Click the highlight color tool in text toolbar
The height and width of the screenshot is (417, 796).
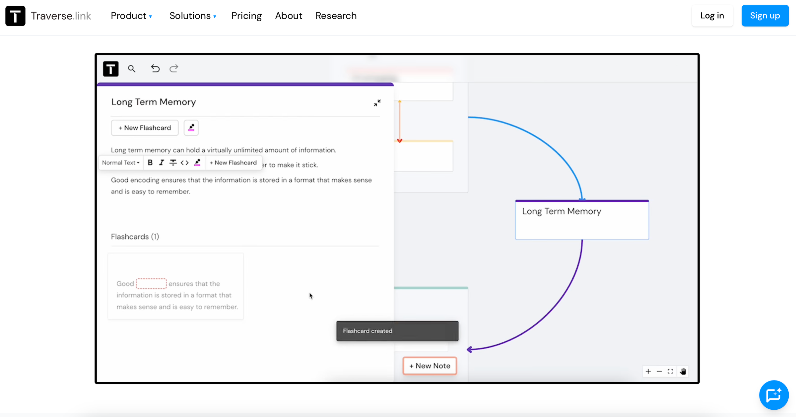click(197, 163)
